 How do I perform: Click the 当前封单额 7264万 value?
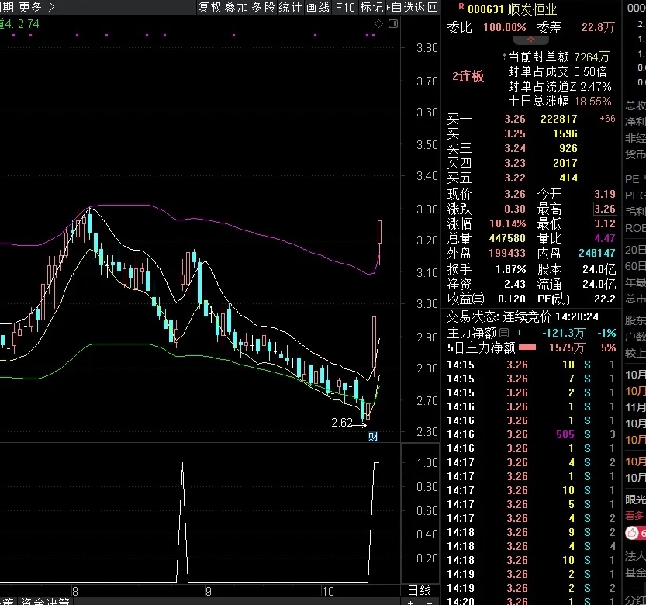pos(592,57)
